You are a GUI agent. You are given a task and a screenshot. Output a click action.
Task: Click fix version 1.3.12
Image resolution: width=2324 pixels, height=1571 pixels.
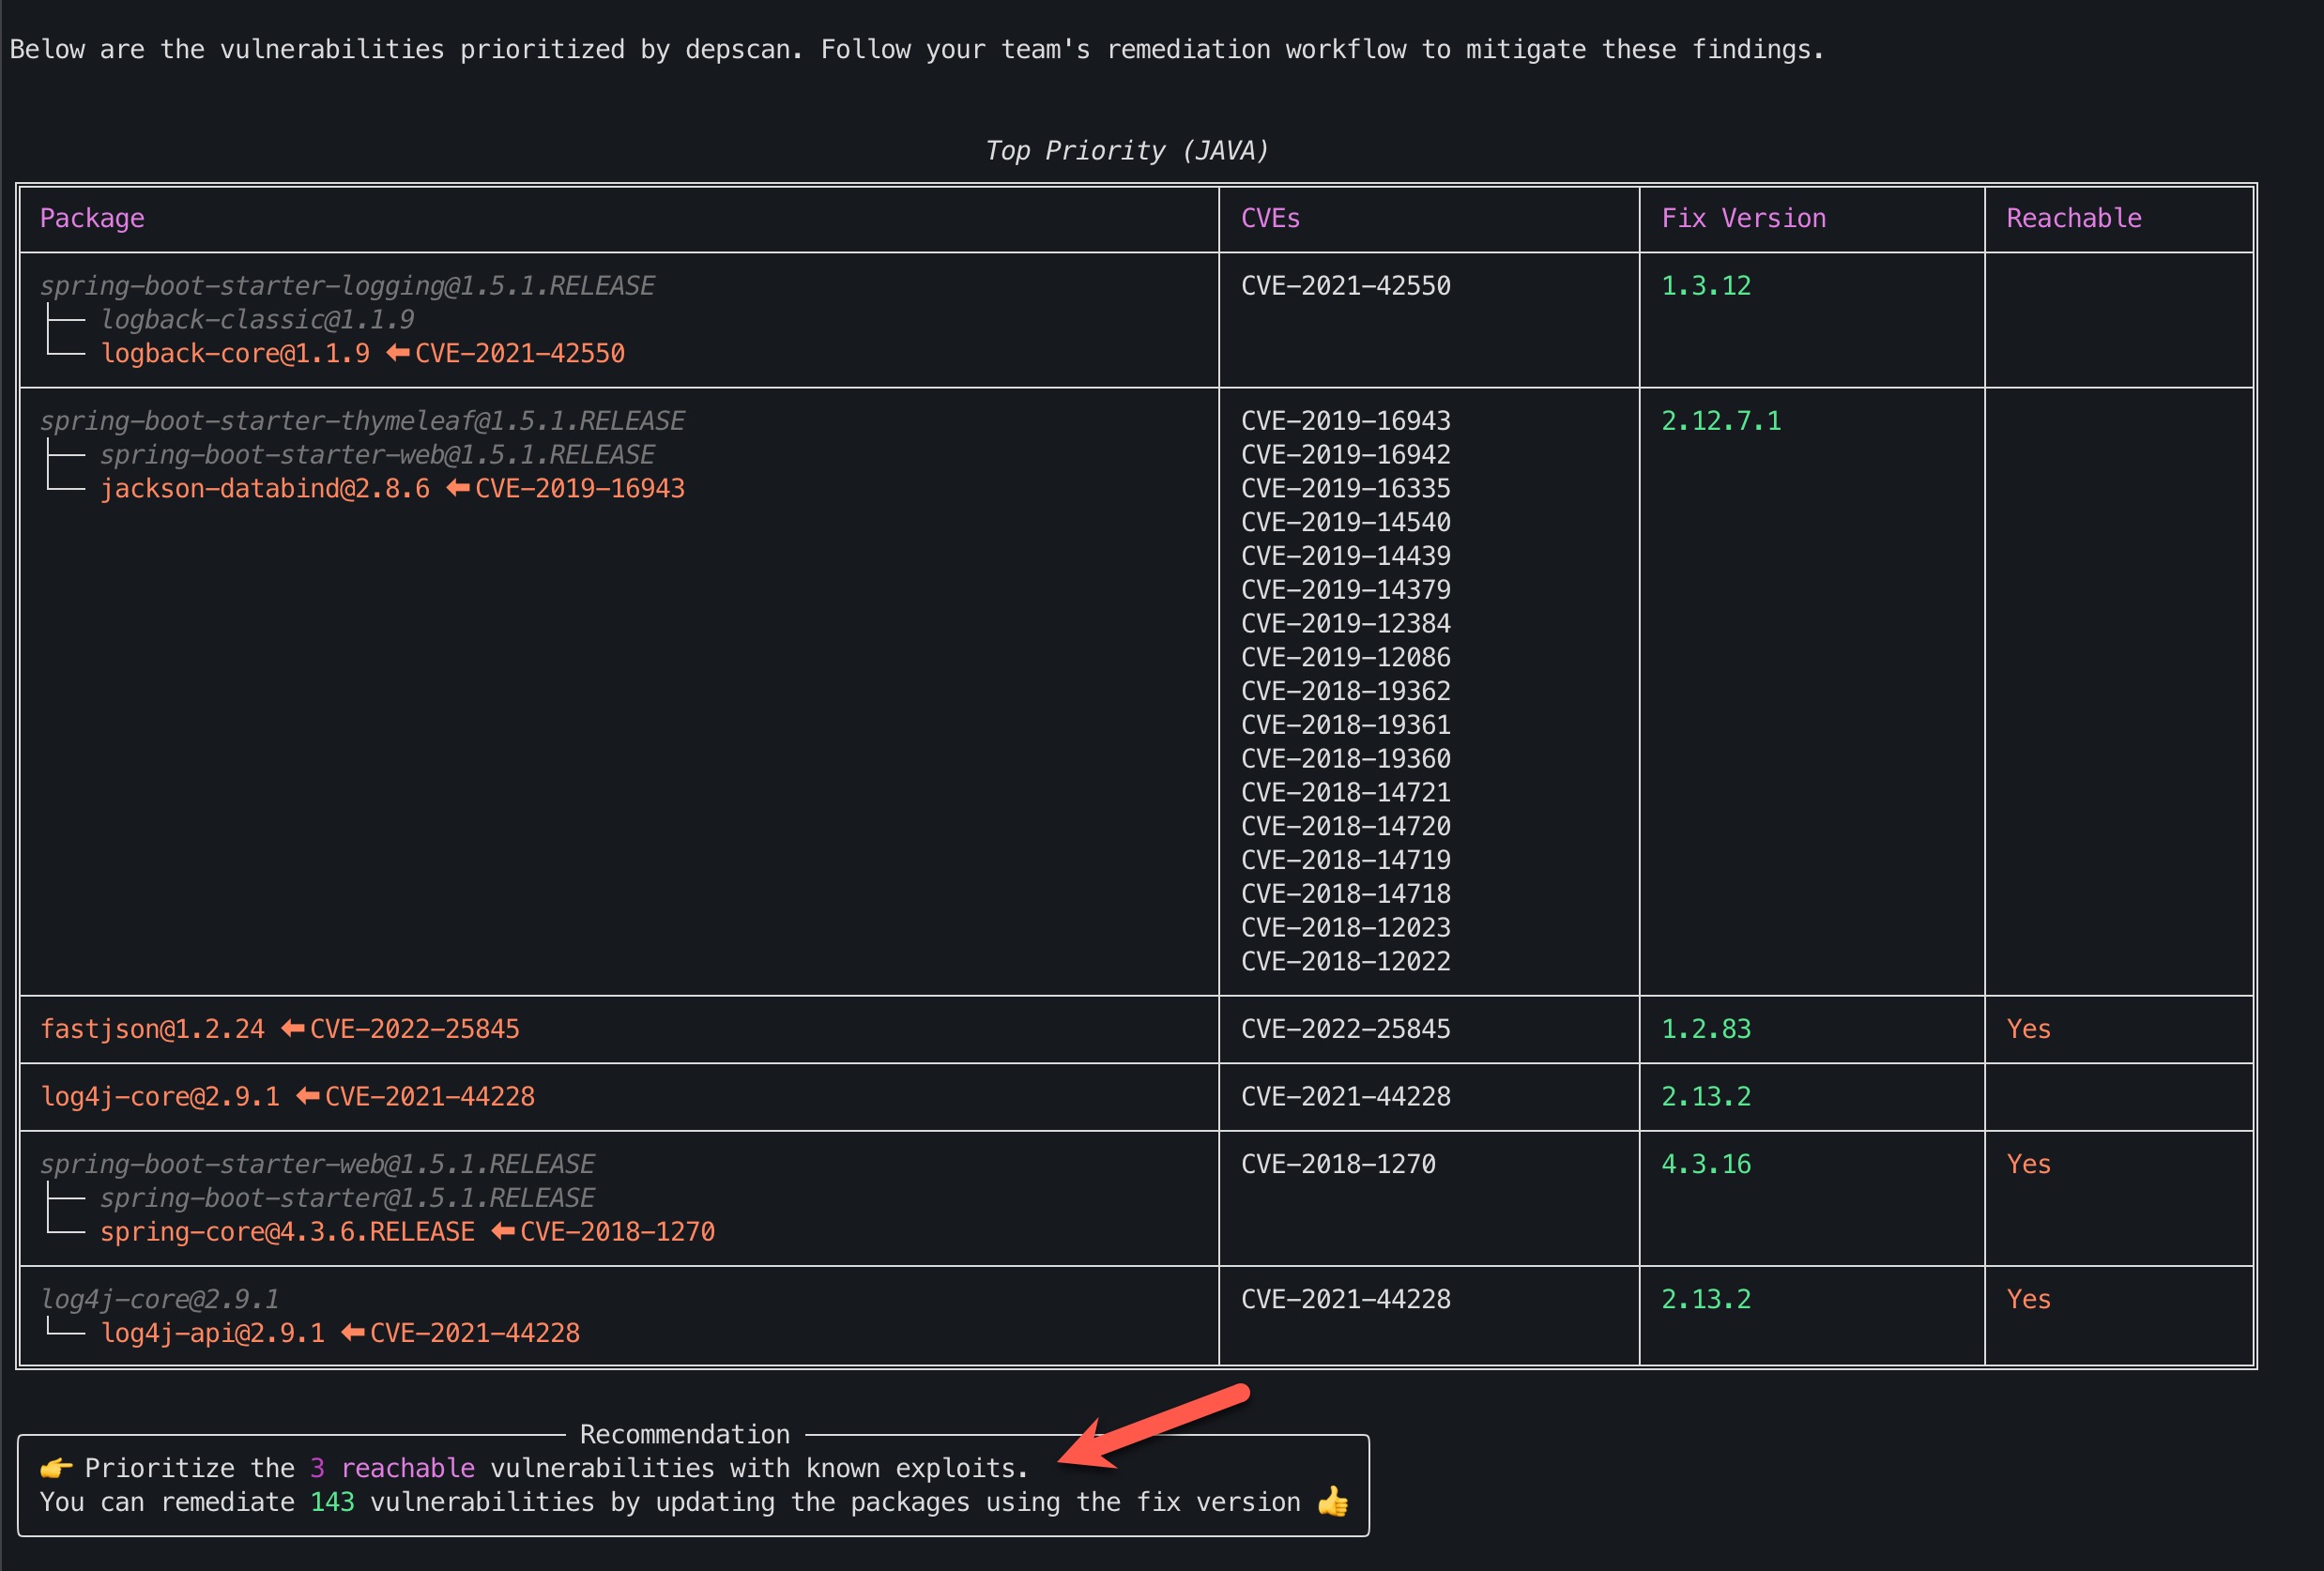1706,286
